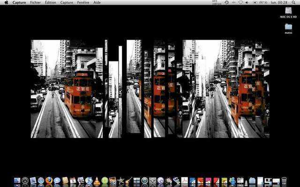Click the battery status in menu bar
Screen dimensions: 300x187
click(x=260, y=2)
